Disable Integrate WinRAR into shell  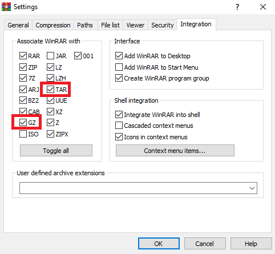pos(119,115)
